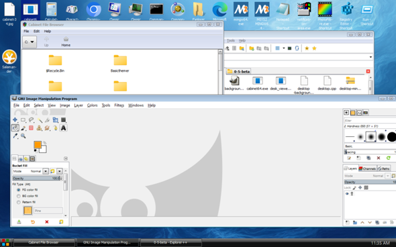The image size is (396, 247).
Task: Select the Dodge/Burn tool
Action: tap(55, 128)
